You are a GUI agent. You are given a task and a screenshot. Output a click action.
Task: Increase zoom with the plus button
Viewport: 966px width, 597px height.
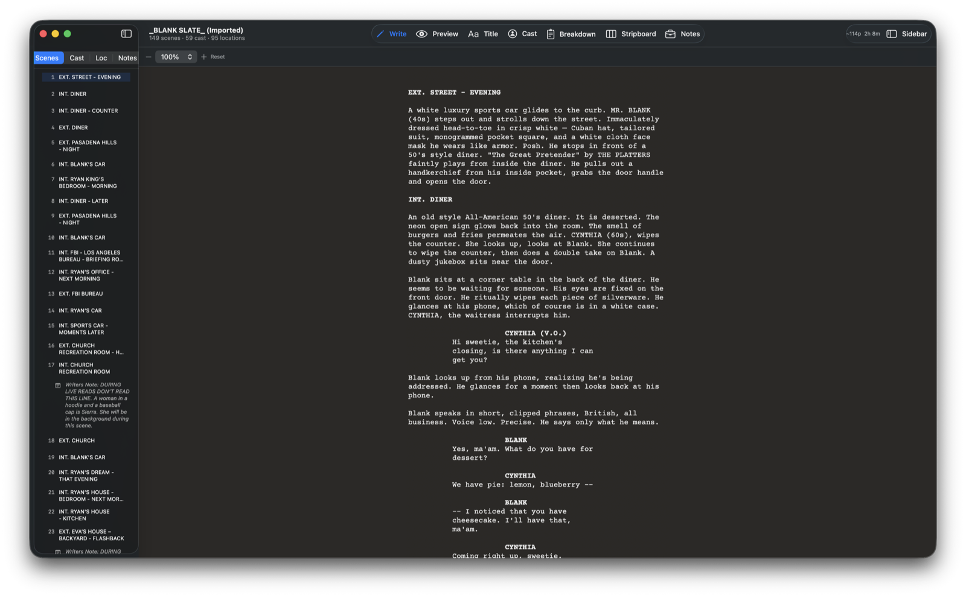point(204,57)
